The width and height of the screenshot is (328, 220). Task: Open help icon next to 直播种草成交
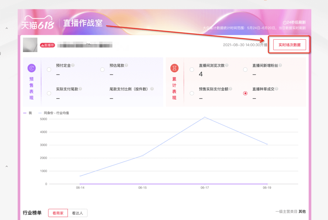277,89
